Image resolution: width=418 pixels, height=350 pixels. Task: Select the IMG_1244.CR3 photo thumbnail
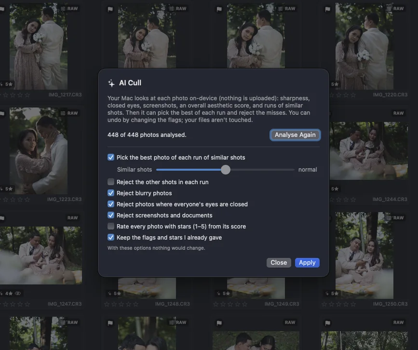369,151
